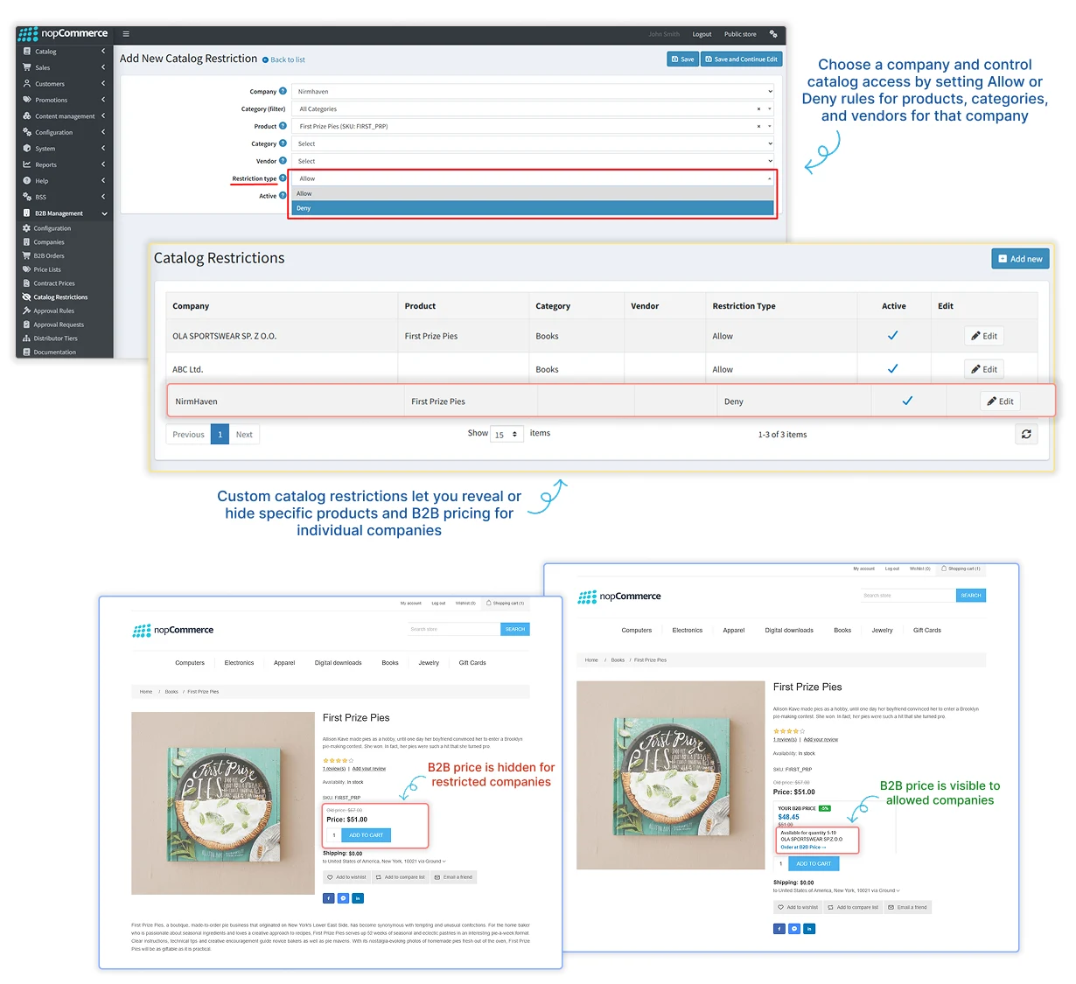Click Logout in admin top bar
The width and height of the screenshot is (1076, 984).
[702, 34]
